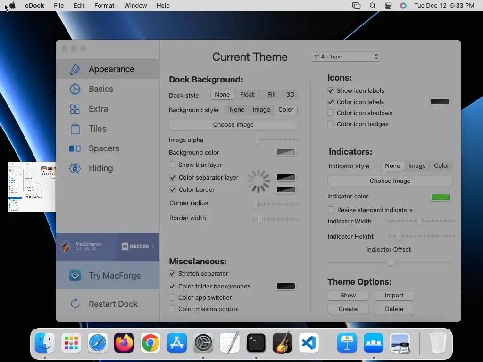483x362 pixels.
Task: Click the Delete theme button
Action: tap(394, 309)
